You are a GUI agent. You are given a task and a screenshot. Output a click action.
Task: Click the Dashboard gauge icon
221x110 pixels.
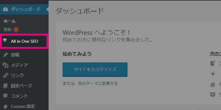click(x=5, y=9)
